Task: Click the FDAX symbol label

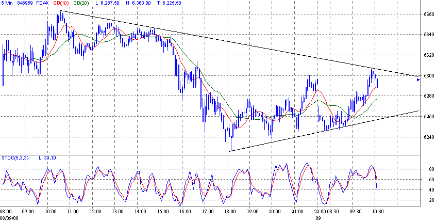Action: [43, 4]
